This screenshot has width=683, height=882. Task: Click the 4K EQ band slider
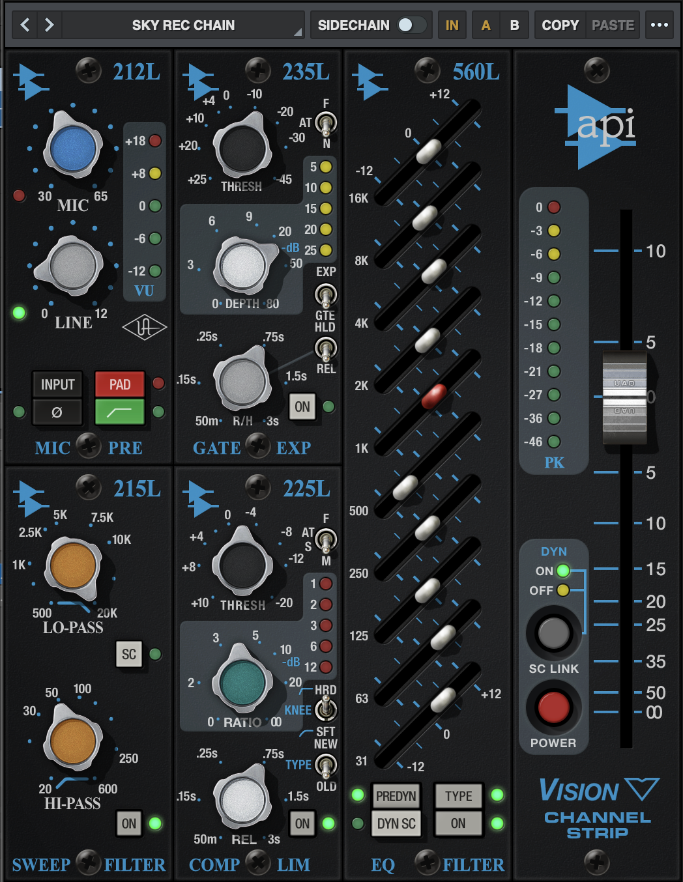(x=434, y=272)
